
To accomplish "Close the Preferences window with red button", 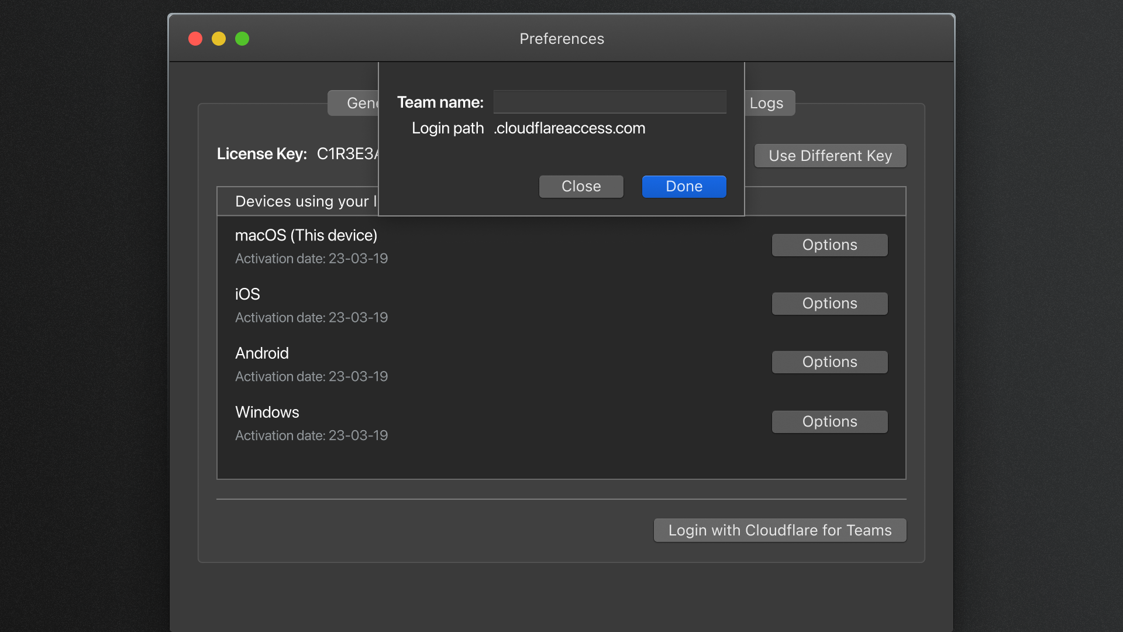I will click(x=195, y=39).
